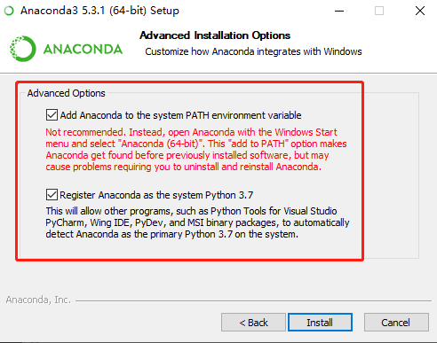
Task: Toggle Register Anaconda as system Python 3.7 checkbox
Action: click(52, 195)
